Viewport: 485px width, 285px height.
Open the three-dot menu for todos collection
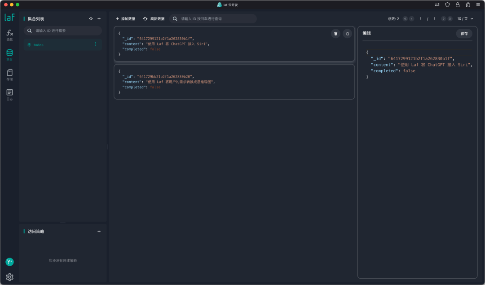[95, 44]
